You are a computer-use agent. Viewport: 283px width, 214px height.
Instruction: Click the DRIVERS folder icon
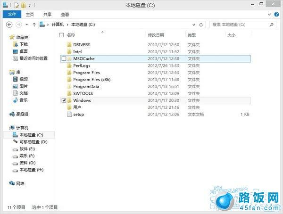pos(69,45)
